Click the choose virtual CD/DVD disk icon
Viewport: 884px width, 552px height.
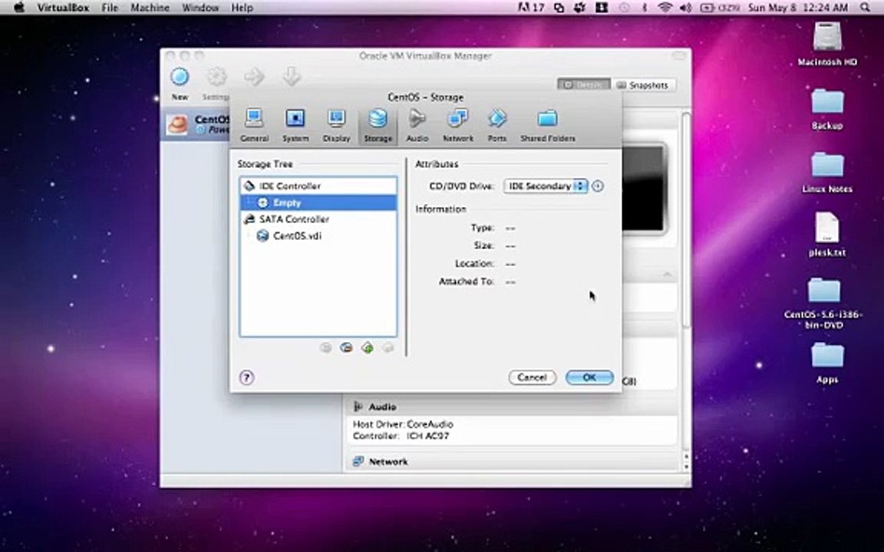tap(598, 186)
